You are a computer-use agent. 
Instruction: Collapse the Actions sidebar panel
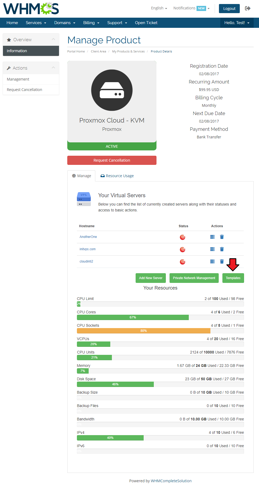[x=53, y=68]
